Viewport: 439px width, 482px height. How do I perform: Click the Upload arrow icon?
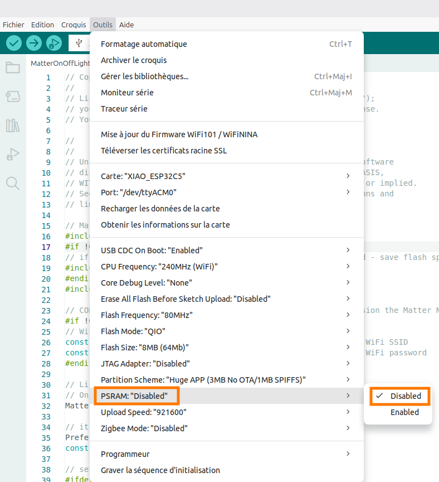tap(34, 43)
